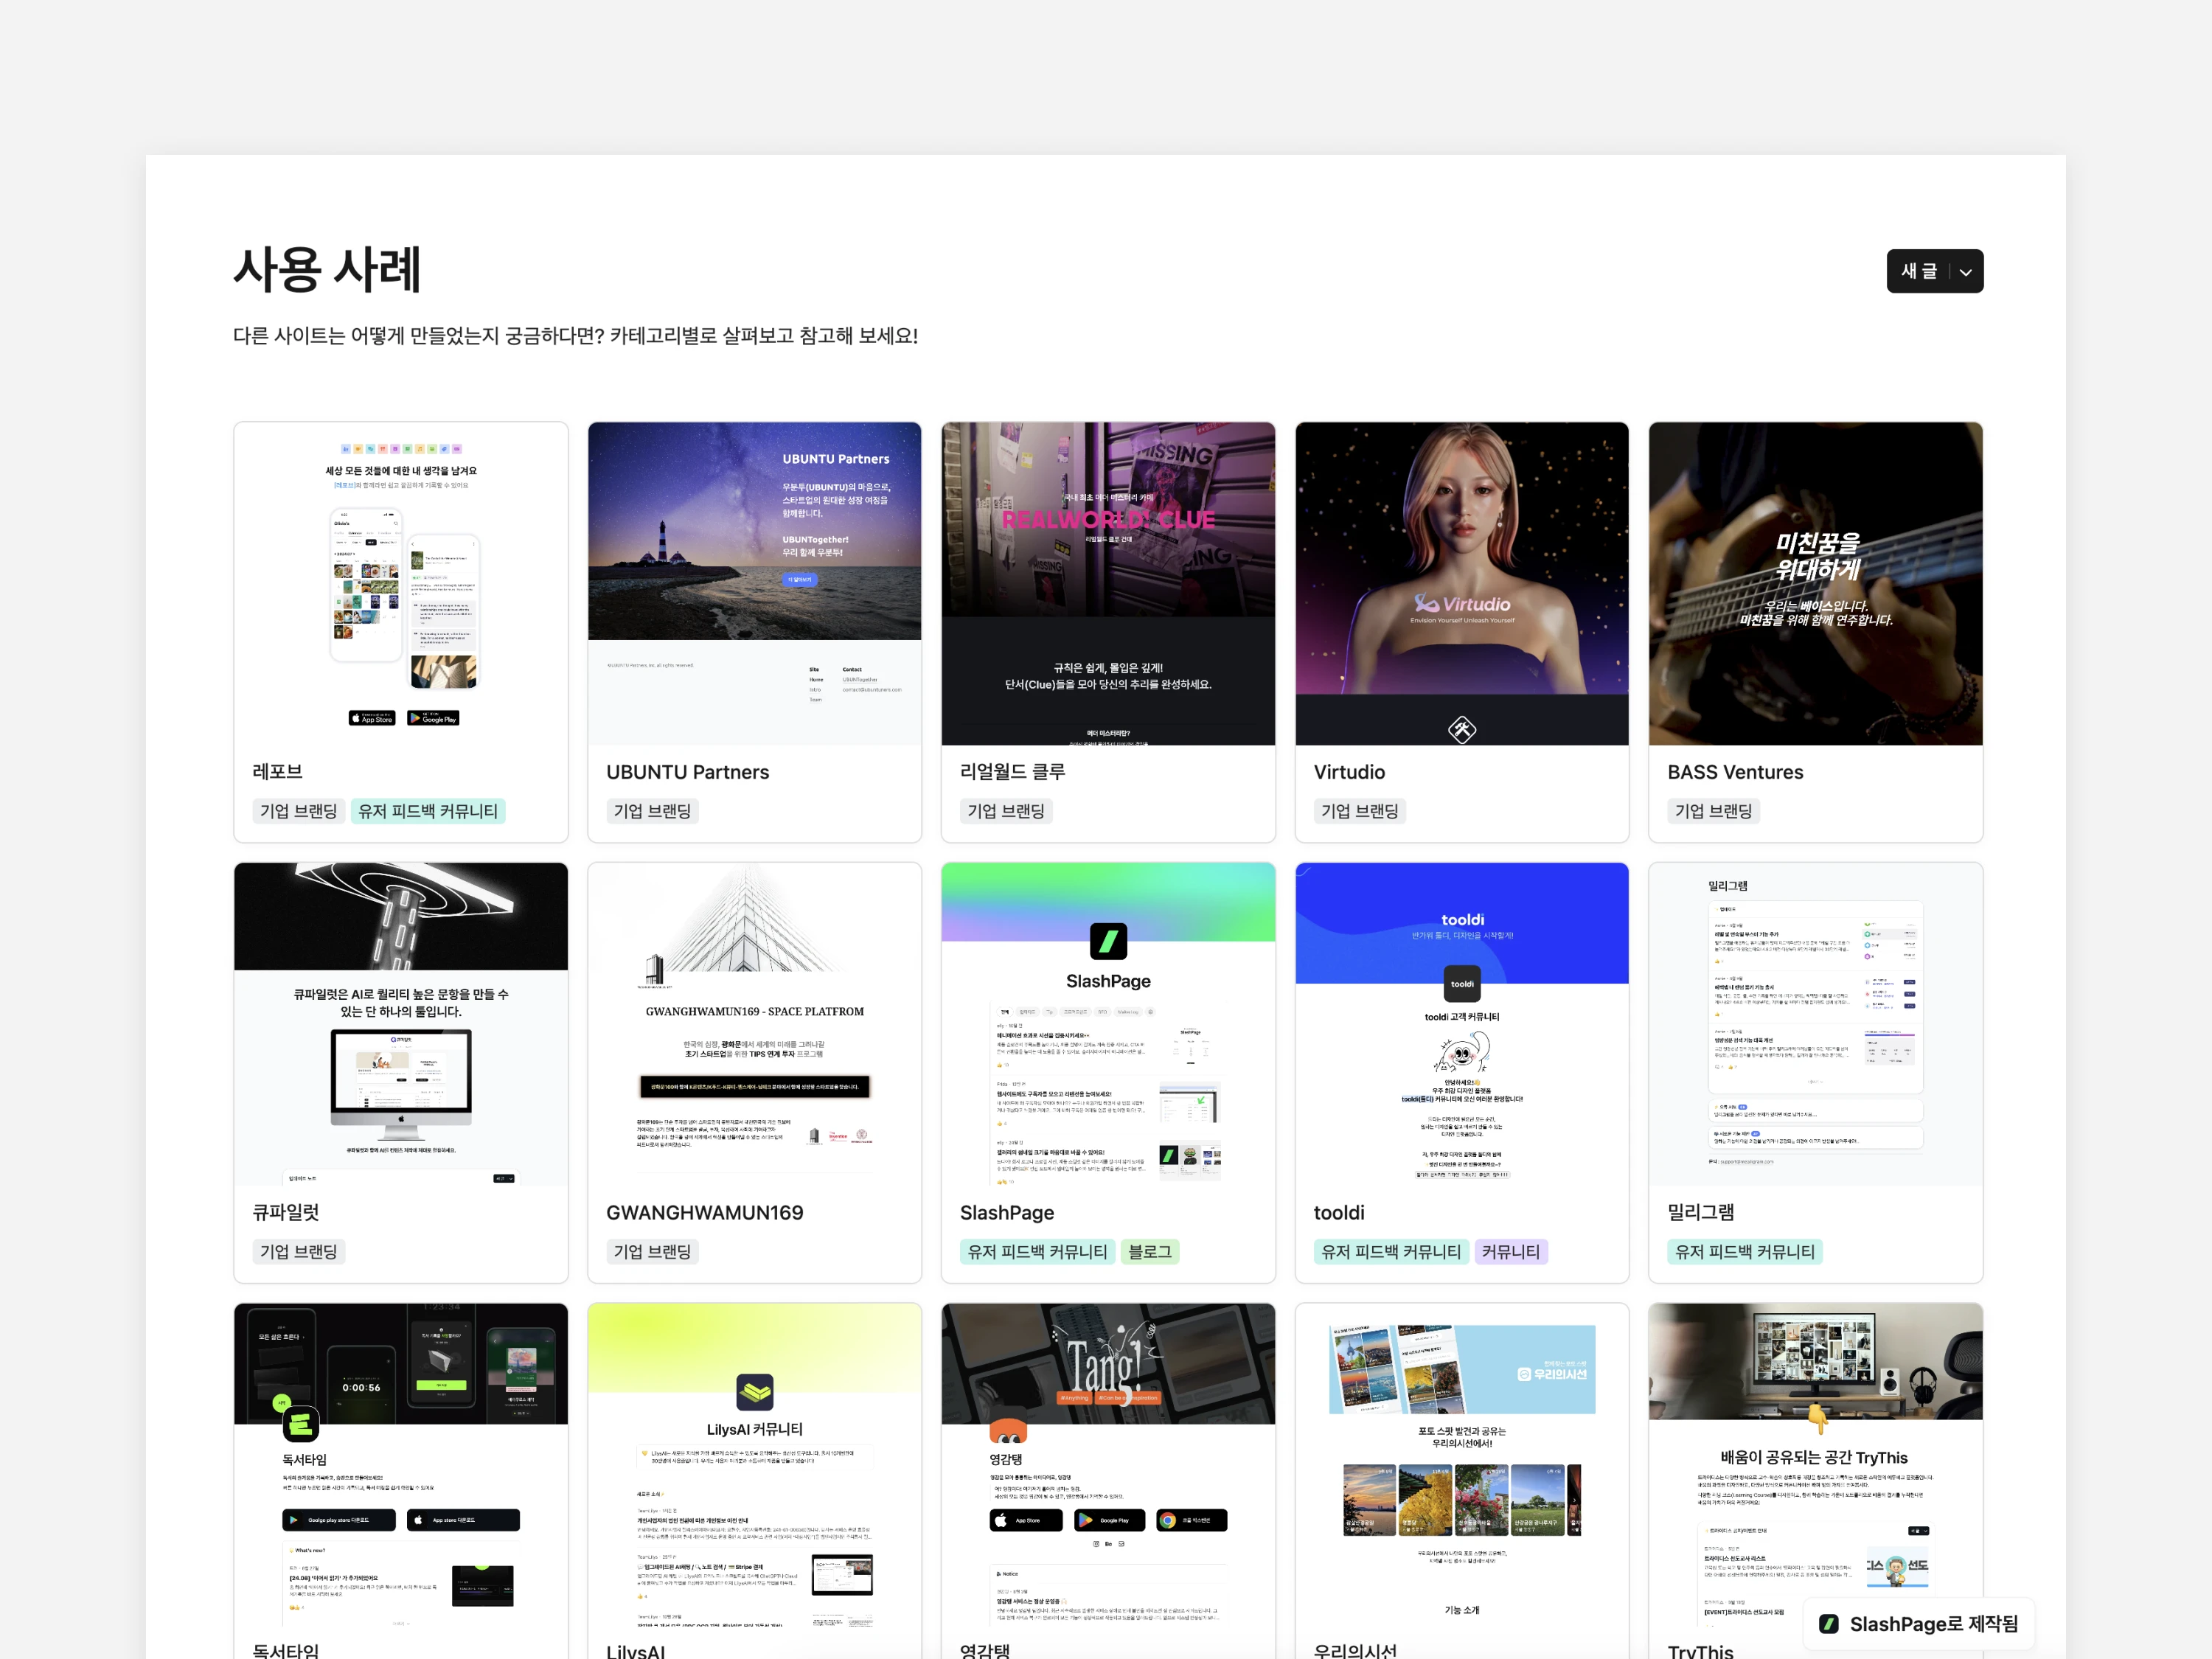Click the 영감탱 orange app icon
Viewport: 2212px width, 1659px height.
point(1008,1431)
